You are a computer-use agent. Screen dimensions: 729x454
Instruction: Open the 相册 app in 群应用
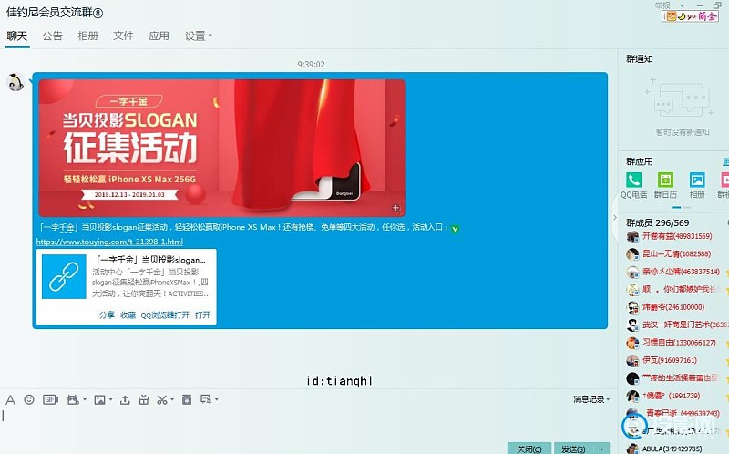pos(697,186)
